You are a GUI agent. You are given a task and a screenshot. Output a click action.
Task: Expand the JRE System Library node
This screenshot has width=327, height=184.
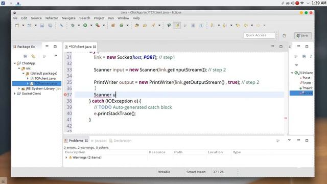tap(19, 88)
